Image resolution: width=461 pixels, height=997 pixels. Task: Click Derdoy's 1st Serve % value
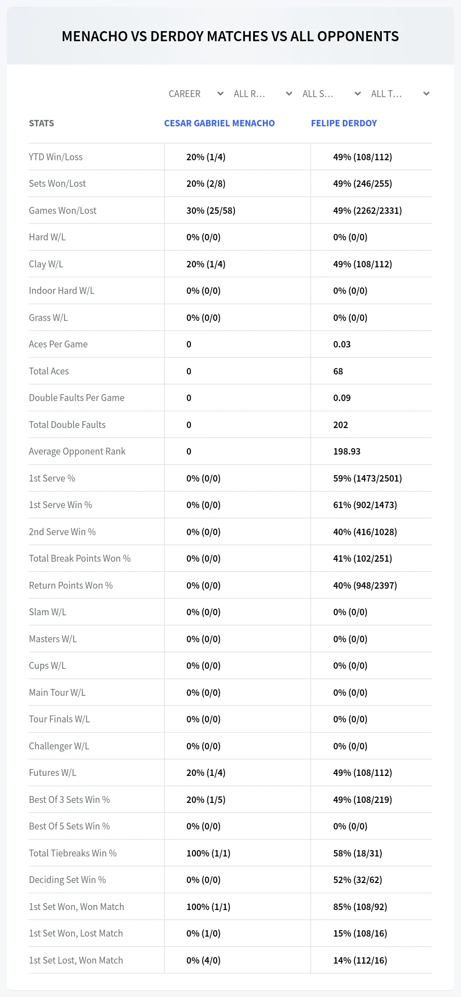pos(368,478)
